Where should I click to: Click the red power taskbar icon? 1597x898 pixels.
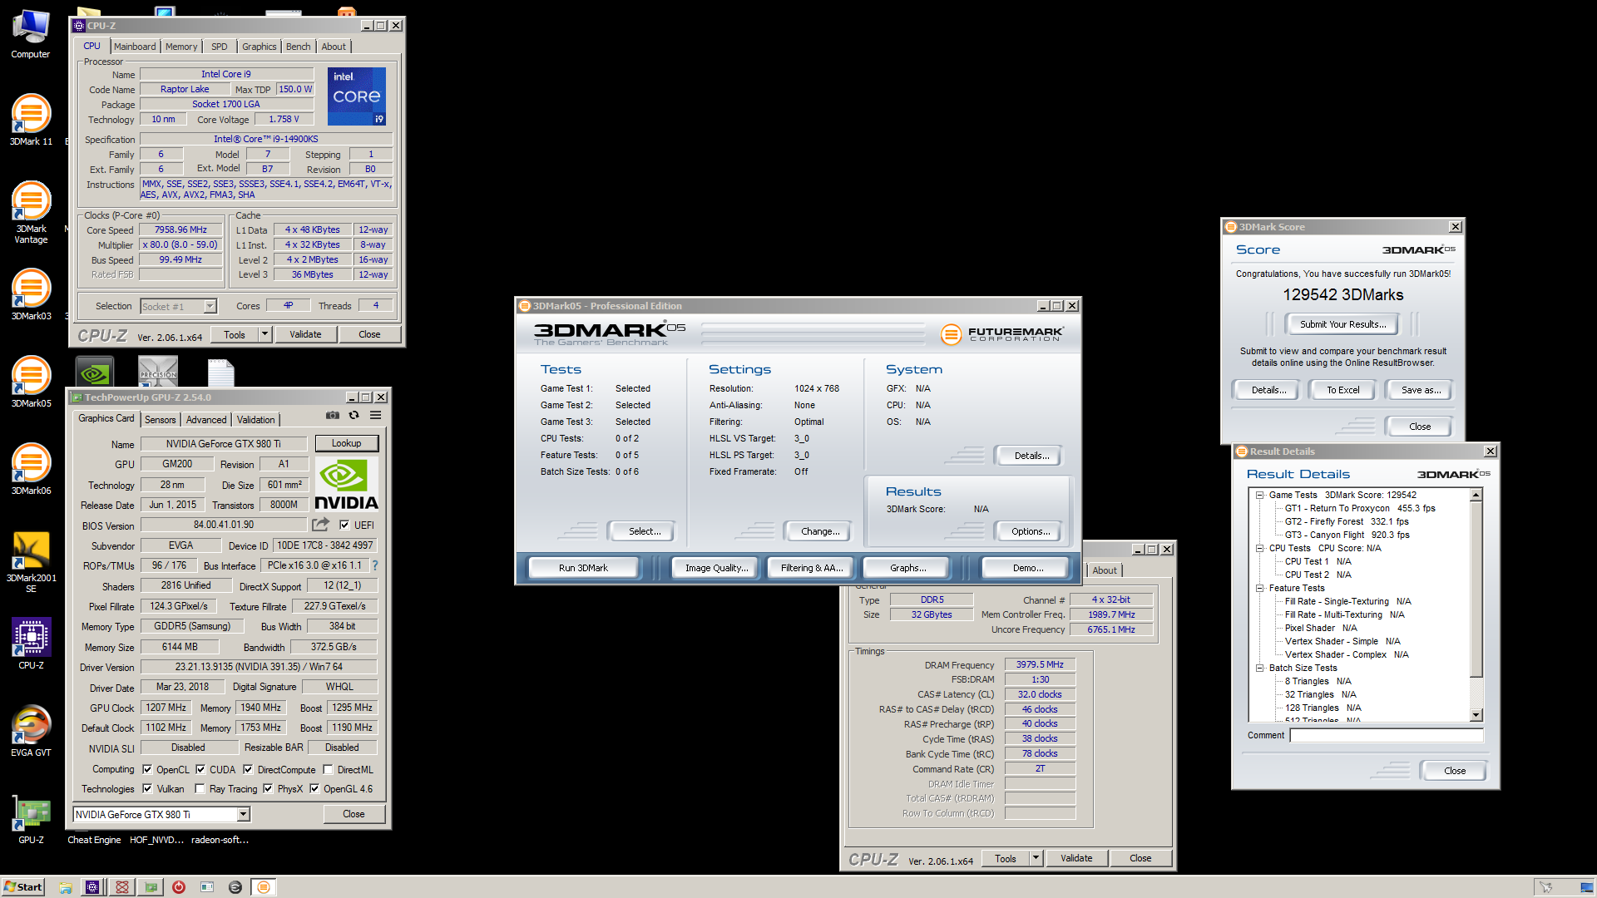point(179,887)
